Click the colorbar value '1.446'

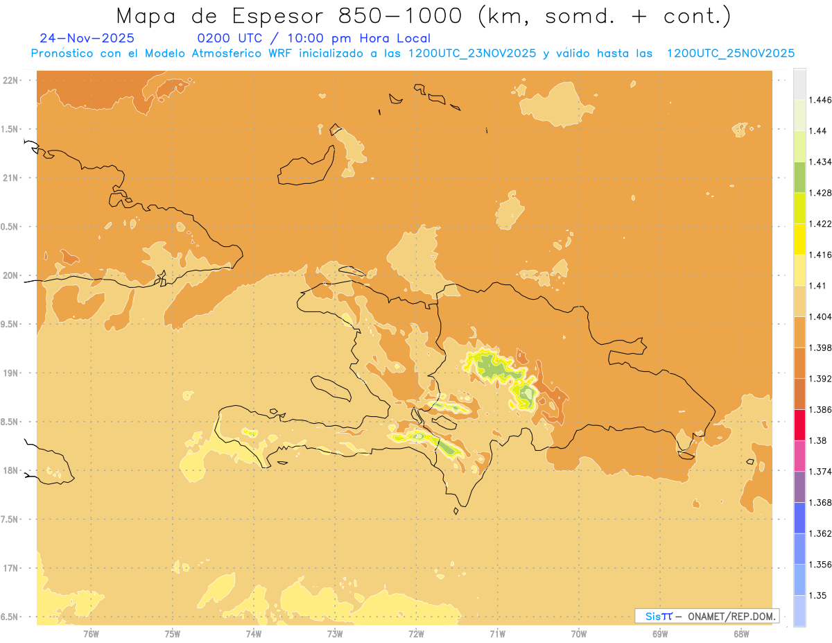[x=821, y=100]
